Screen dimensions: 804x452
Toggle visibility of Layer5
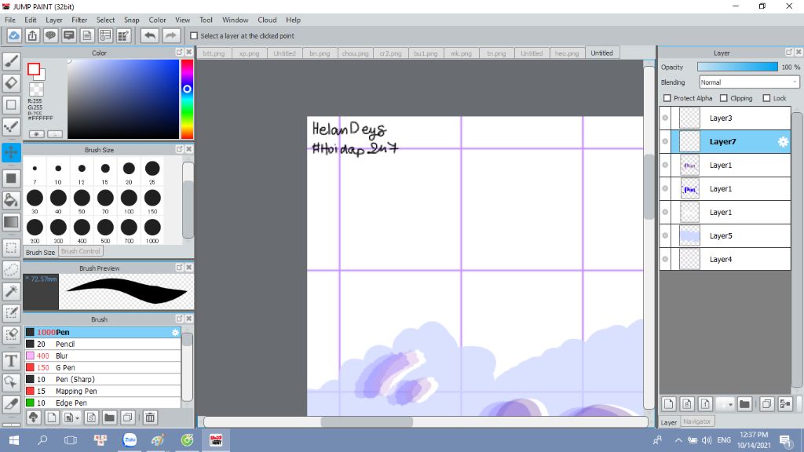[665, 235]
